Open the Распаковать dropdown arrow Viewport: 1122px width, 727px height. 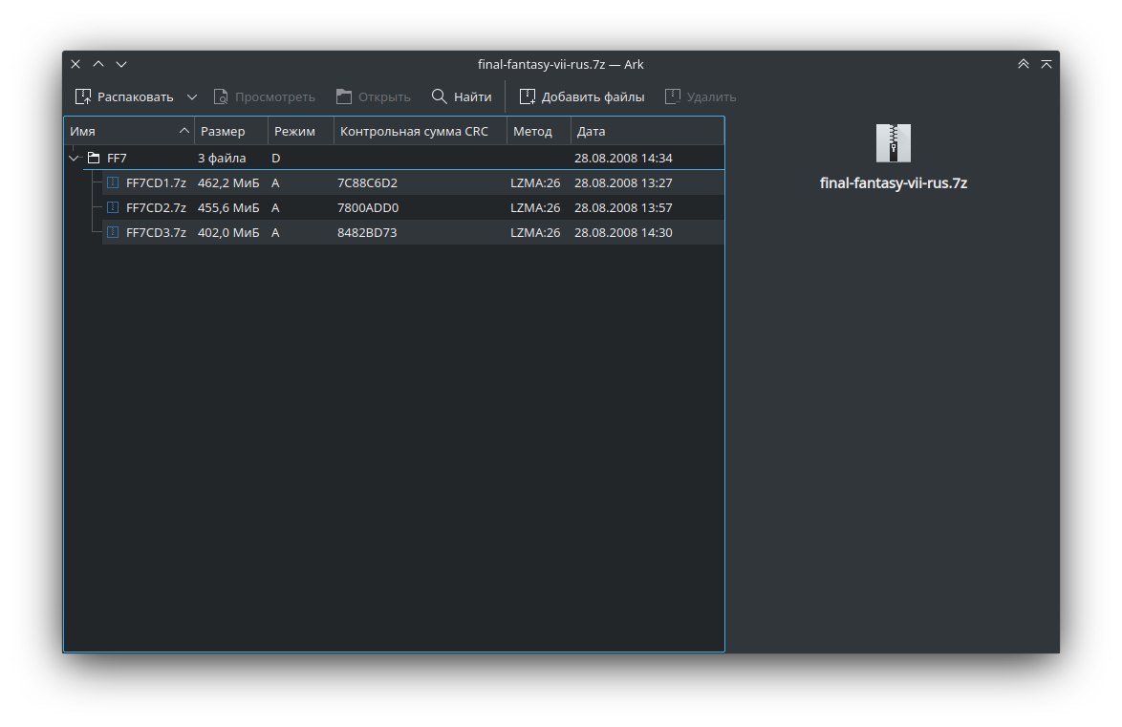(x=192, y=96)
